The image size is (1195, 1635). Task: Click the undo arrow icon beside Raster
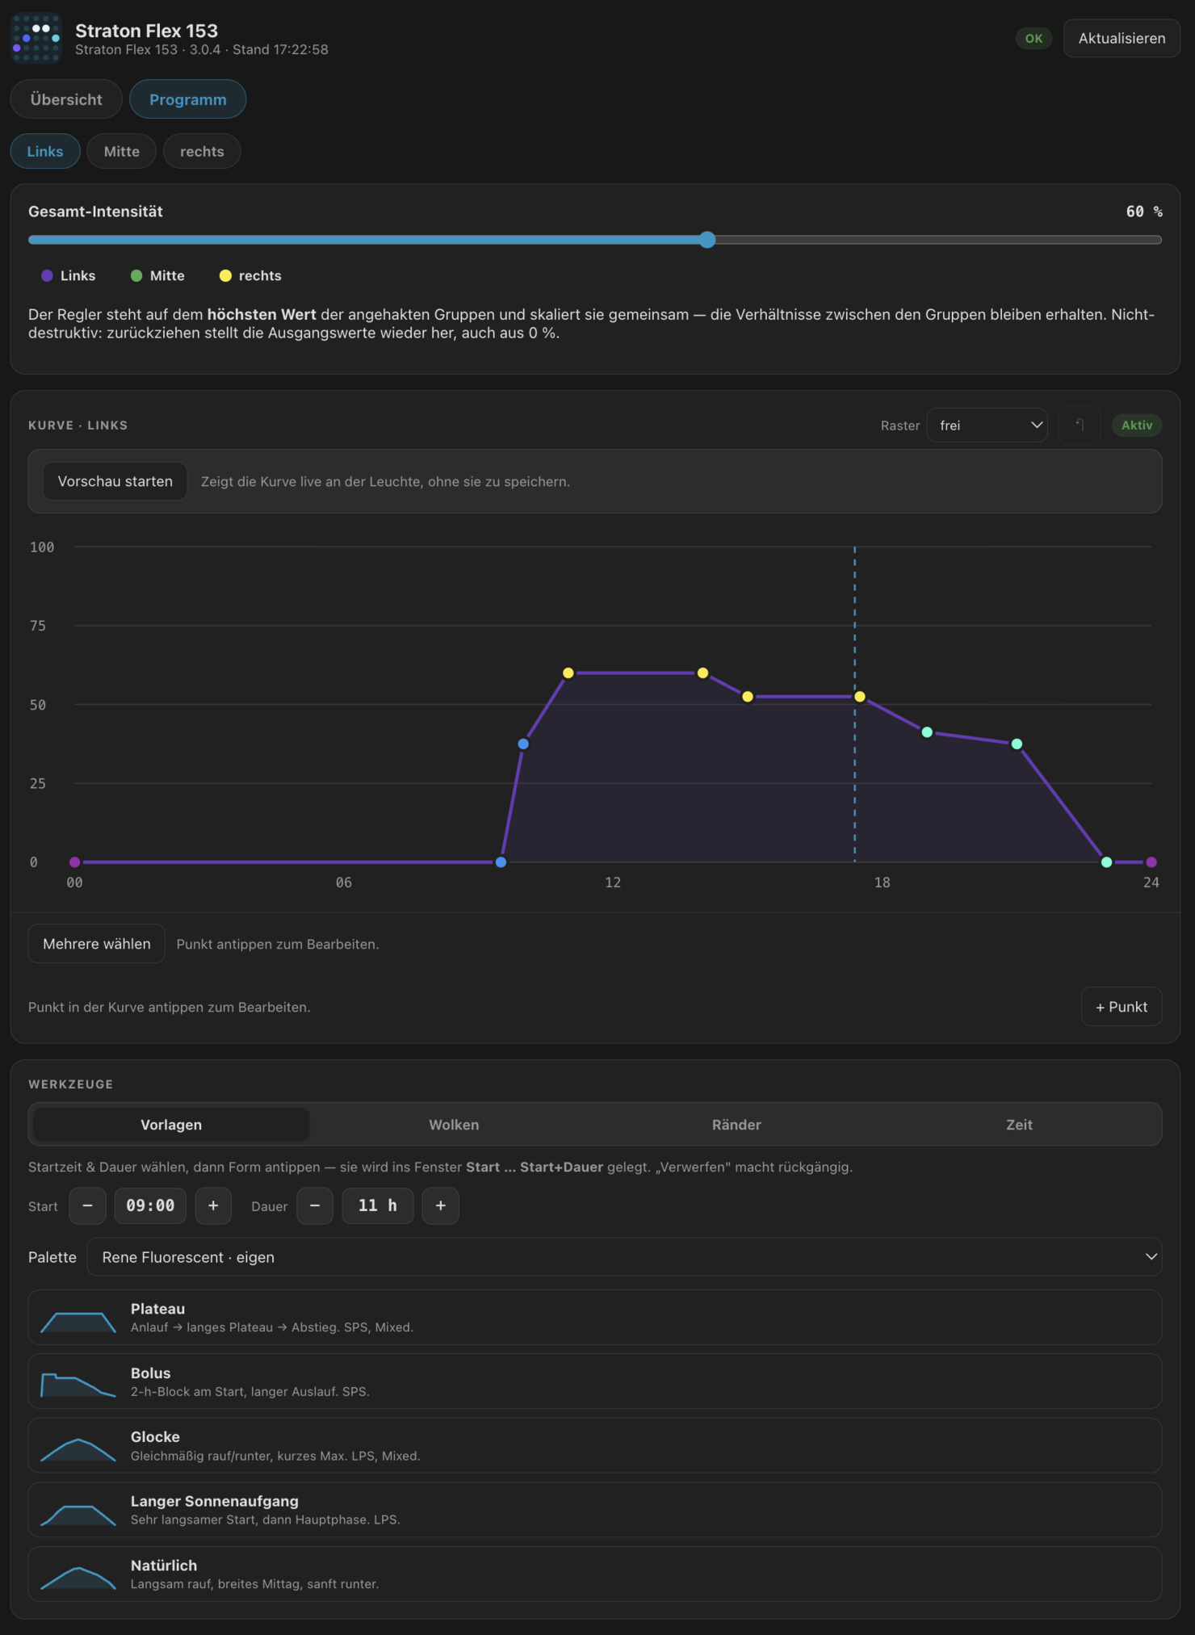[1080, 425]
